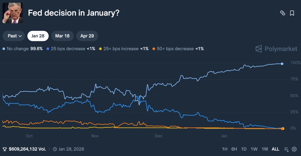This screenshot has height=156, width=301.
Task: Click the clock icon by the date
Action: pos(55,149)
